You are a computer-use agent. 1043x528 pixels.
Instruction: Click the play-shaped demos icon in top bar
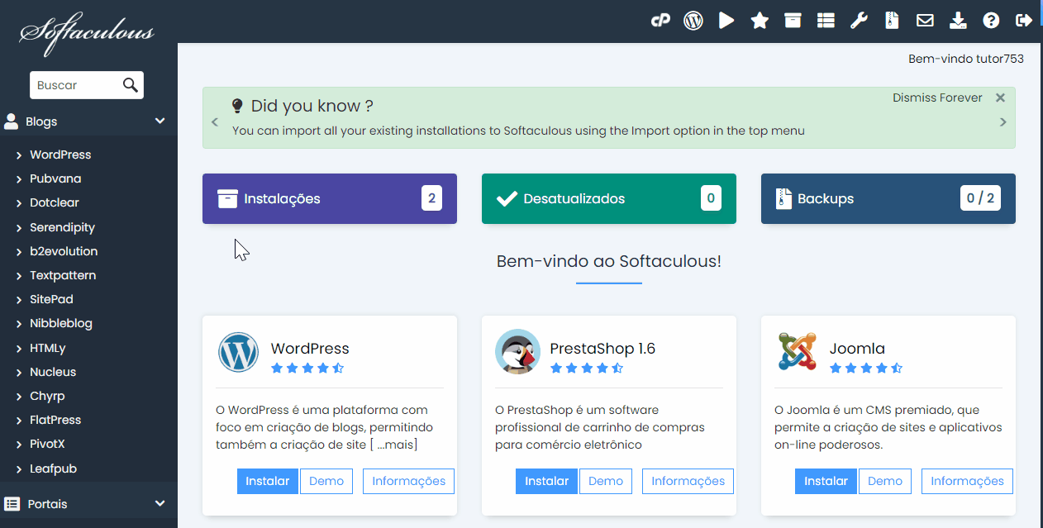pos(726,21)
